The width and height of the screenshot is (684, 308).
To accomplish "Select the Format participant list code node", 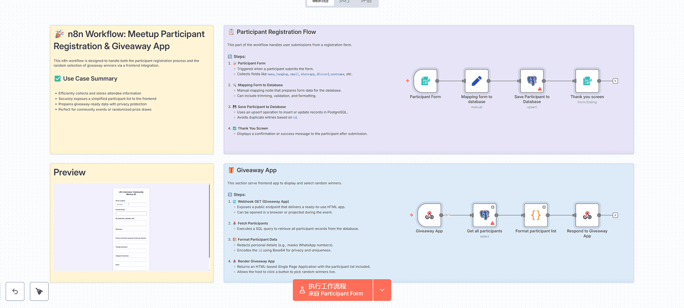I will 536,215.
